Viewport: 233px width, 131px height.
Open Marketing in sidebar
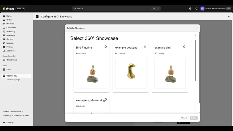pyautogui.click(x=11, y=31)
